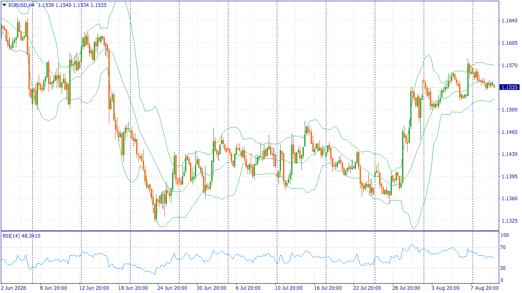Click the 28 Jul 20:00 time label

coord(406,288)
